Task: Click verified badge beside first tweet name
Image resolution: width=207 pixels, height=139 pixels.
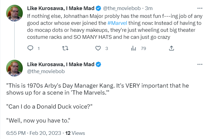Action: (98, 8)
